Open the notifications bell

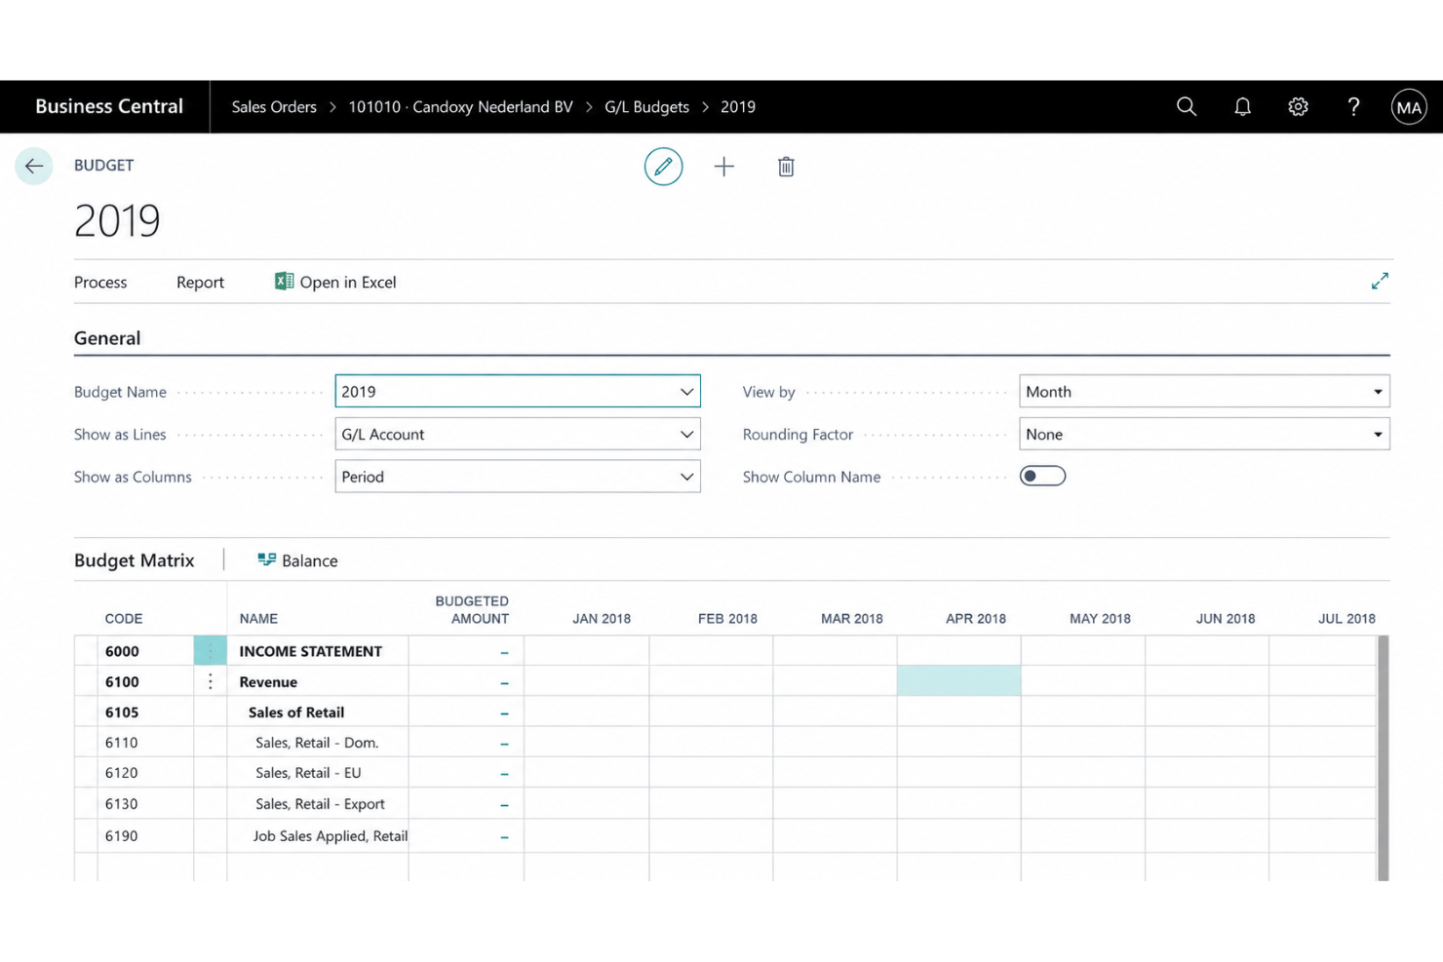(x=1242, y=106)
